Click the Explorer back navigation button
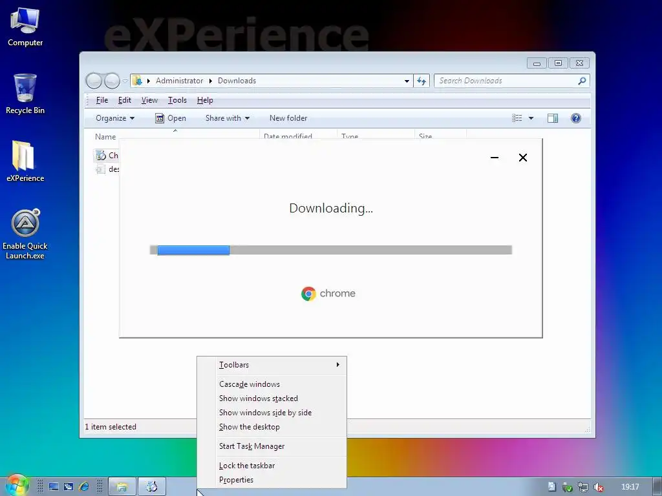 tap(94, 81)
